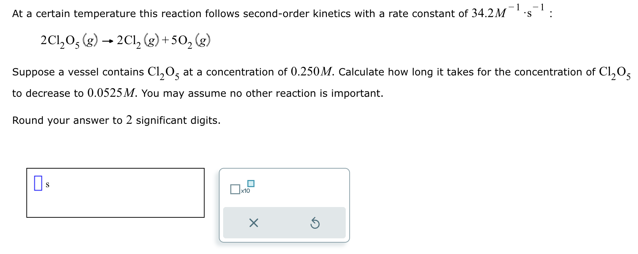Viewport: 638px width, 254px height.
Task: Click the seconds unit label
Action: coord(48,184)
